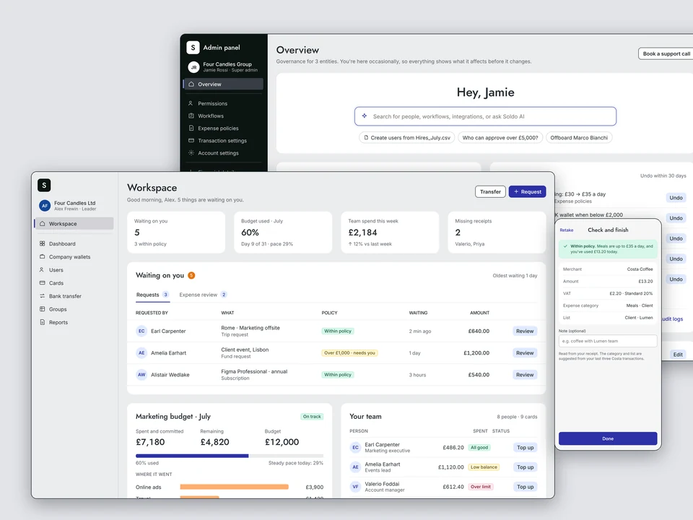The width and height of the screenshot is (693, 520).
Task: Click the Transfer button
Action: [490, 192]
